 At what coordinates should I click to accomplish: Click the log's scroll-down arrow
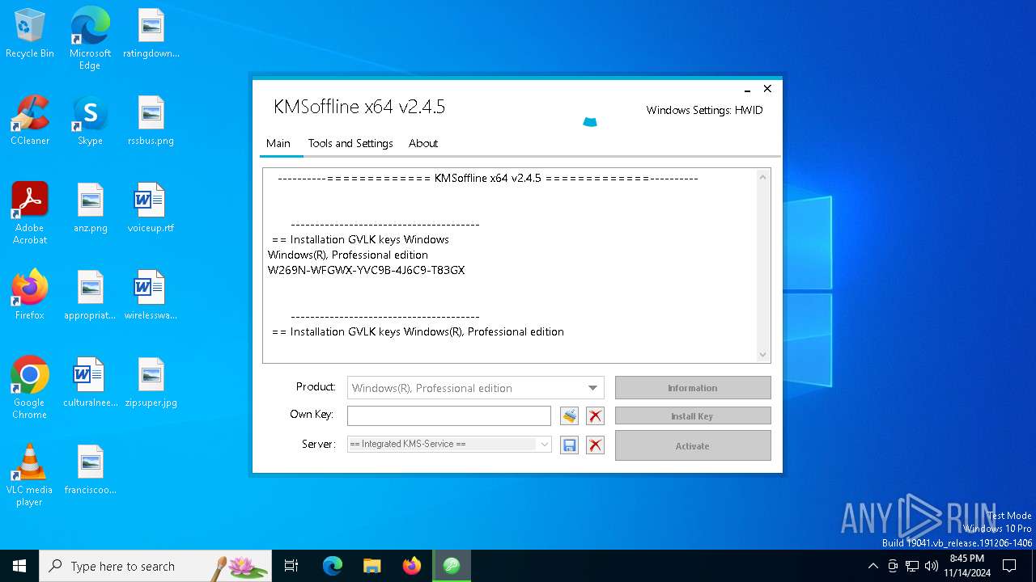tap(762, 354)
